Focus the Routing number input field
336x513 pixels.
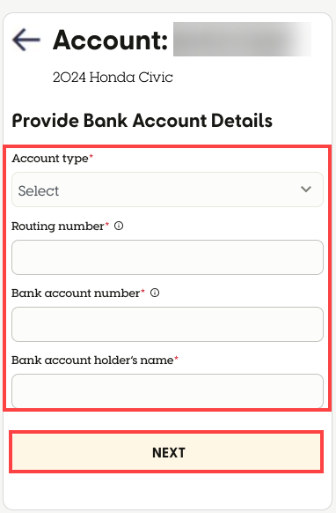[167, 257]
